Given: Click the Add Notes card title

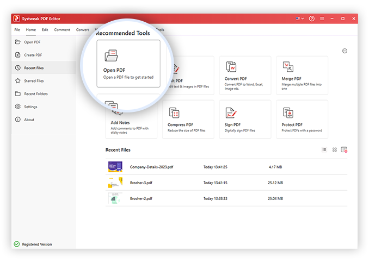Looking at the screenshot, I should pyautogui.click(x=120, y=123).
